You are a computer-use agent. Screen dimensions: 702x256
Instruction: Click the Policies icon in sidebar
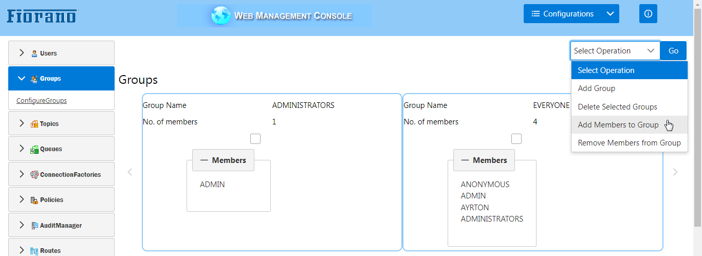click(x=34, y=200)
